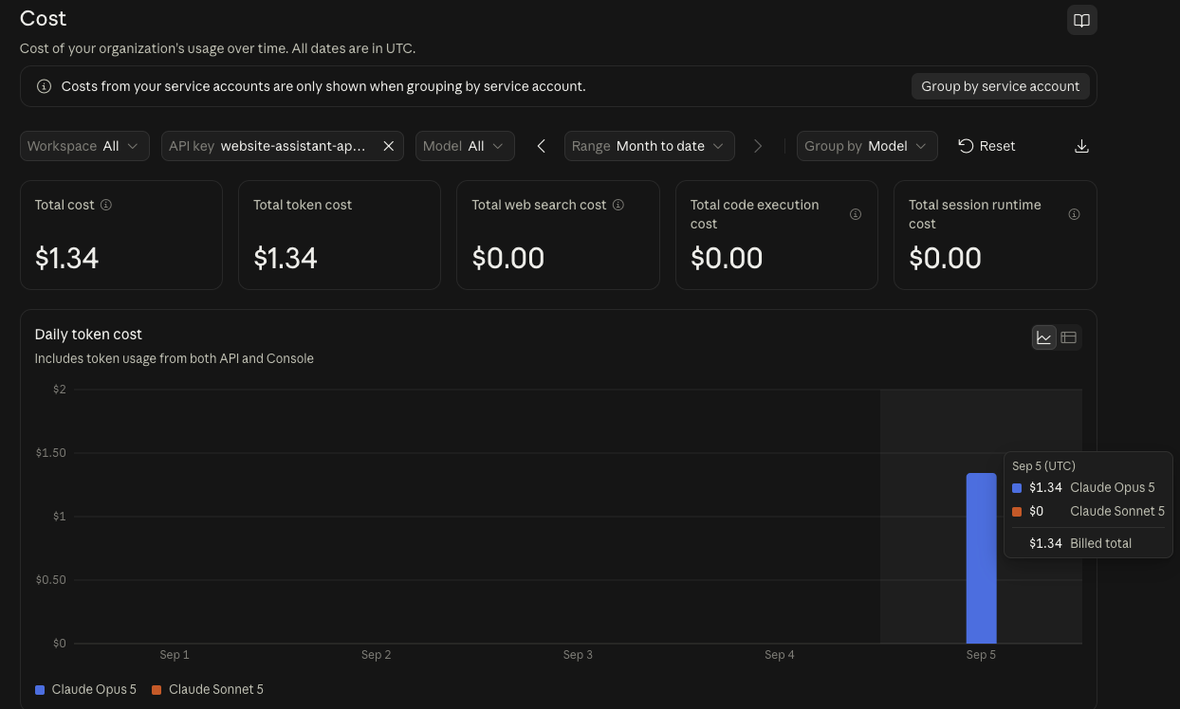The width and height of the screenshot is (1180, 709).
Task: Click the Cost page title
Action: tap(44, 18)
